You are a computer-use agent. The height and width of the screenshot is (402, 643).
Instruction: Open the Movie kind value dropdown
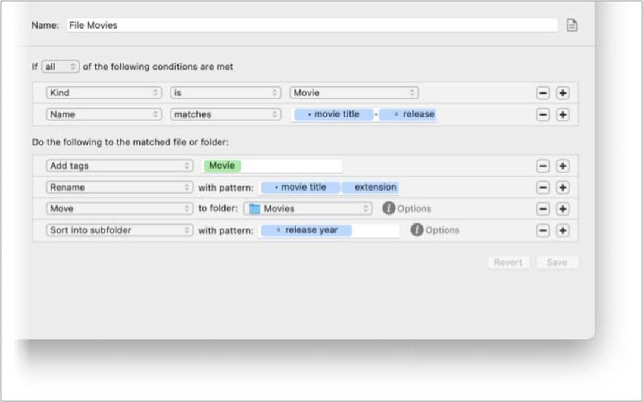[354, 93]
